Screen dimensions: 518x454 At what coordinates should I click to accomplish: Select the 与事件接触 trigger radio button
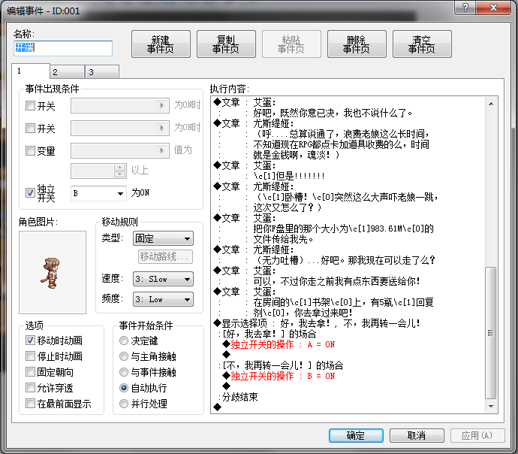coord(124,372)
